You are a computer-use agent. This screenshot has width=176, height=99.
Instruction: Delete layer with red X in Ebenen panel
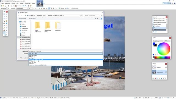tap(155, 78)
